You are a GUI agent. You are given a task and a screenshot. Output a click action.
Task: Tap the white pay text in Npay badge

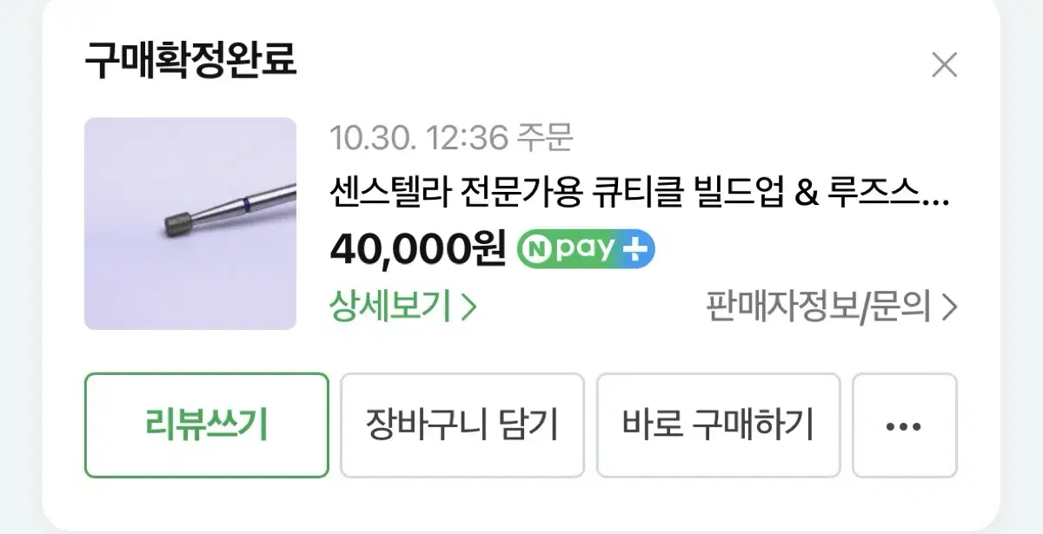pos(585,251)
